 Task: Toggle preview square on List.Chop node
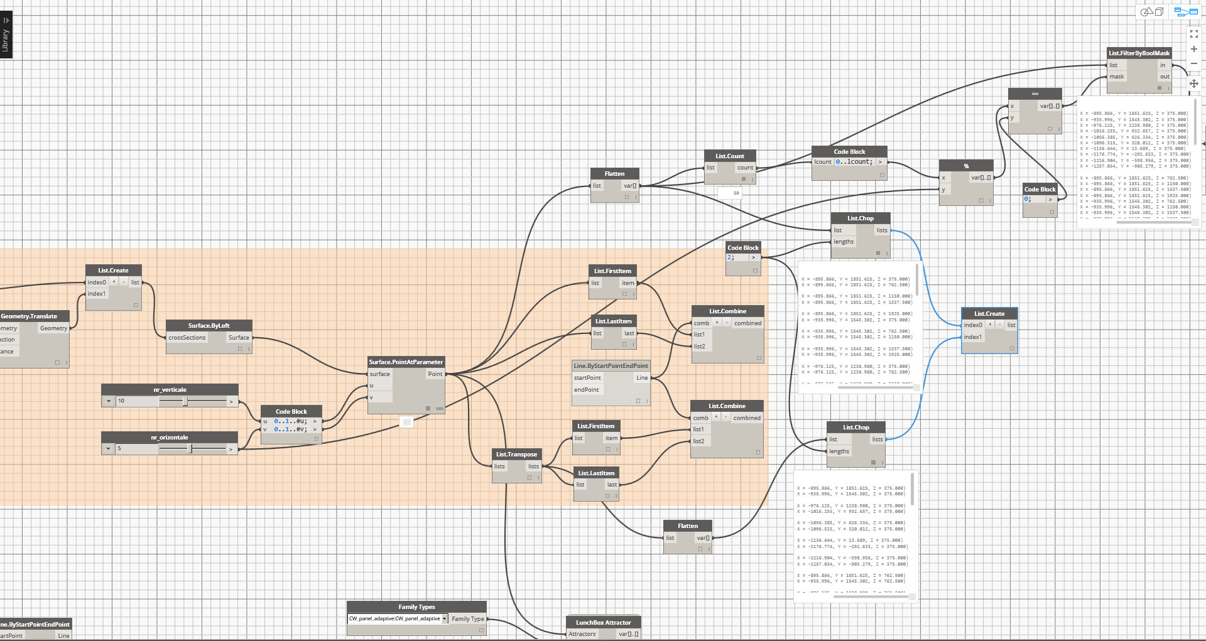tap(878, 253)
